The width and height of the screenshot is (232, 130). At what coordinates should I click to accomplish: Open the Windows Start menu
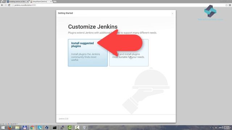click(3, 127)
